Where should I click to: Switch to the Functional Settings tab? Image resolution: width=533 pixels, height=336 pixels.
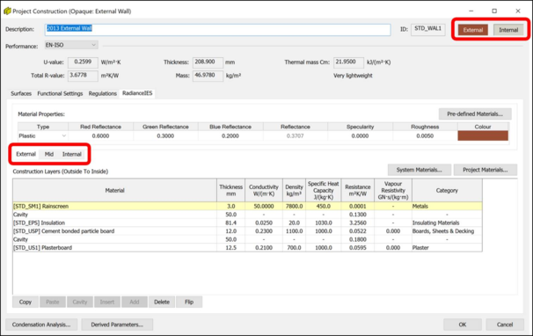coord(60,93)
